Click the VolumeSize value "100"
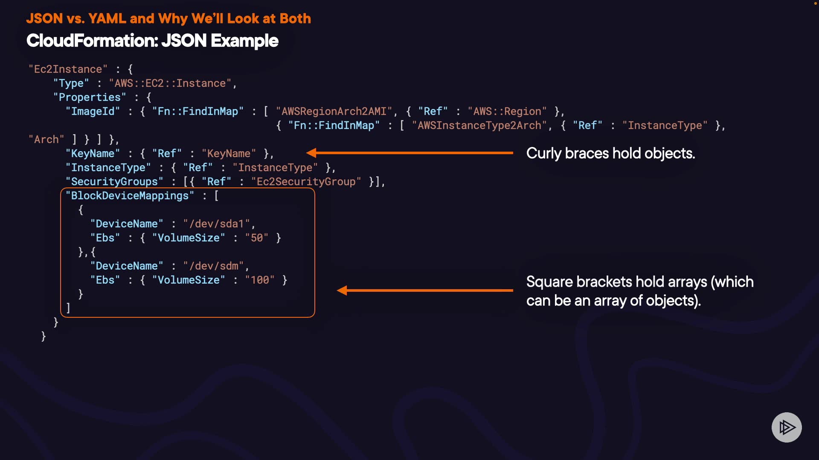Image resolution: width=819 pixels, height=460 pixels. click(x=260, y=280)
